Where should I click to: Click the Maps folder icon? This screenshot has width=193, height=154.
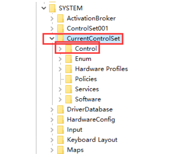(60, 150)
